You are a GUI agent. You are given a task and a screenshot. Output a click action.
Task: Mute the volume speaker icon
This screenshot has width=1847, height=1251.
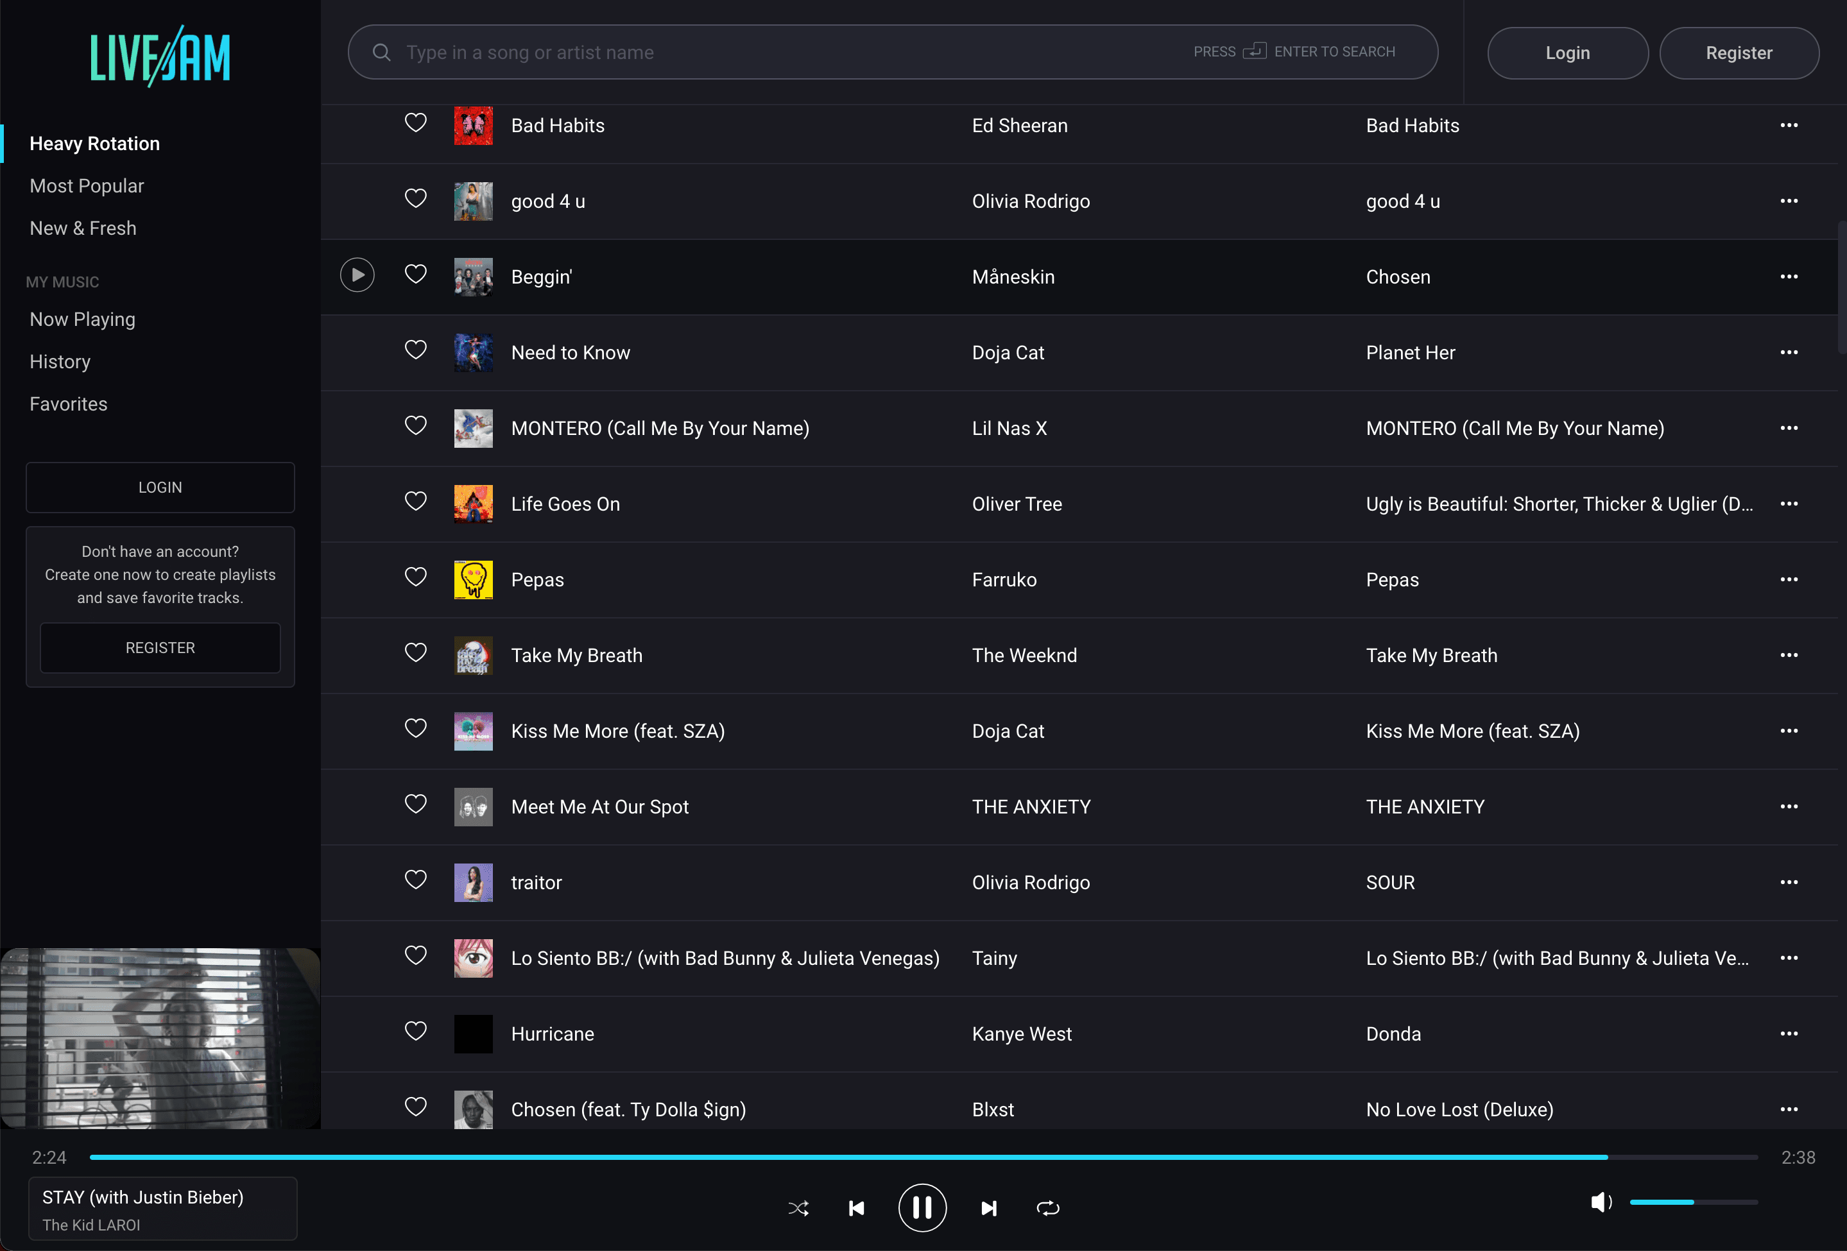pyautogui.click(x=1601, y=1202)
